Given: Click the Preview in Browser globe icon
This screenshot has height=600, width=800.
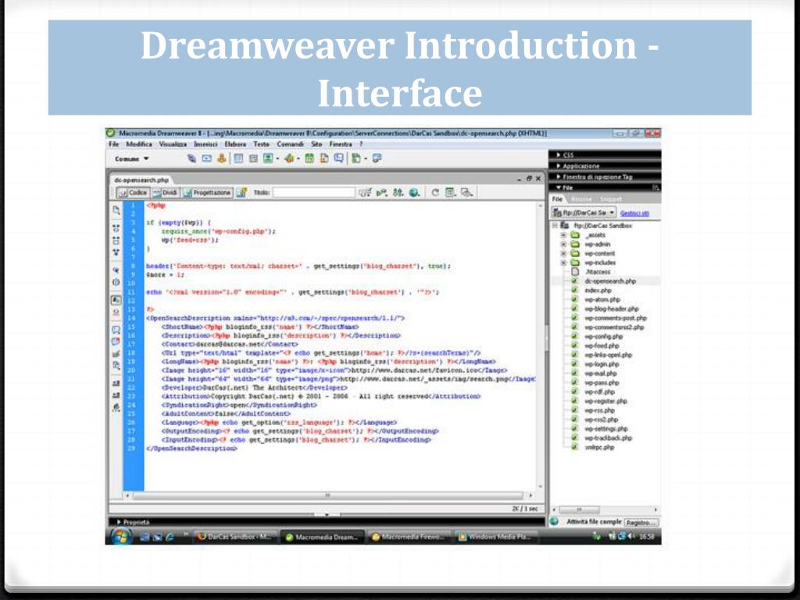Looking at the screenshot, I should (414, 193).
